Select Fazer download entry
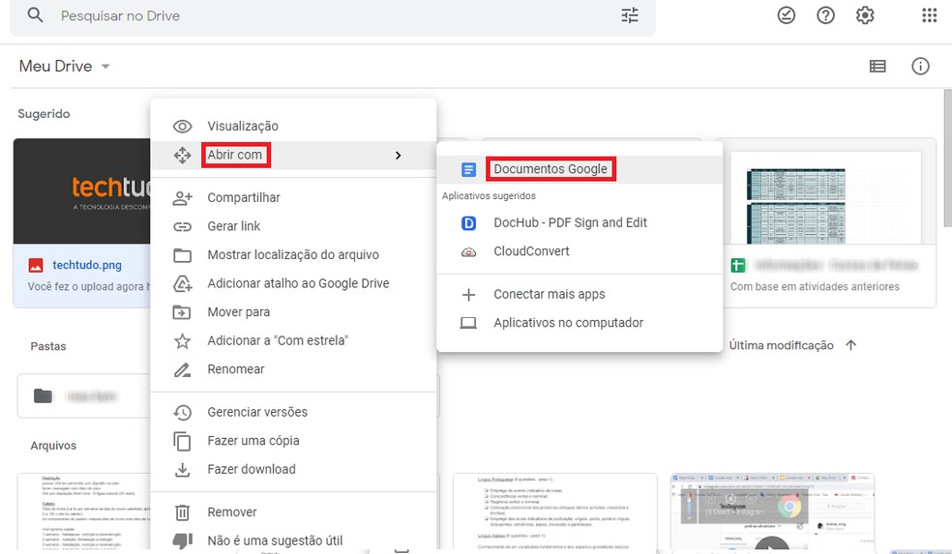The width and height of the screenshot is (952, 554). (x=293, y=469)
